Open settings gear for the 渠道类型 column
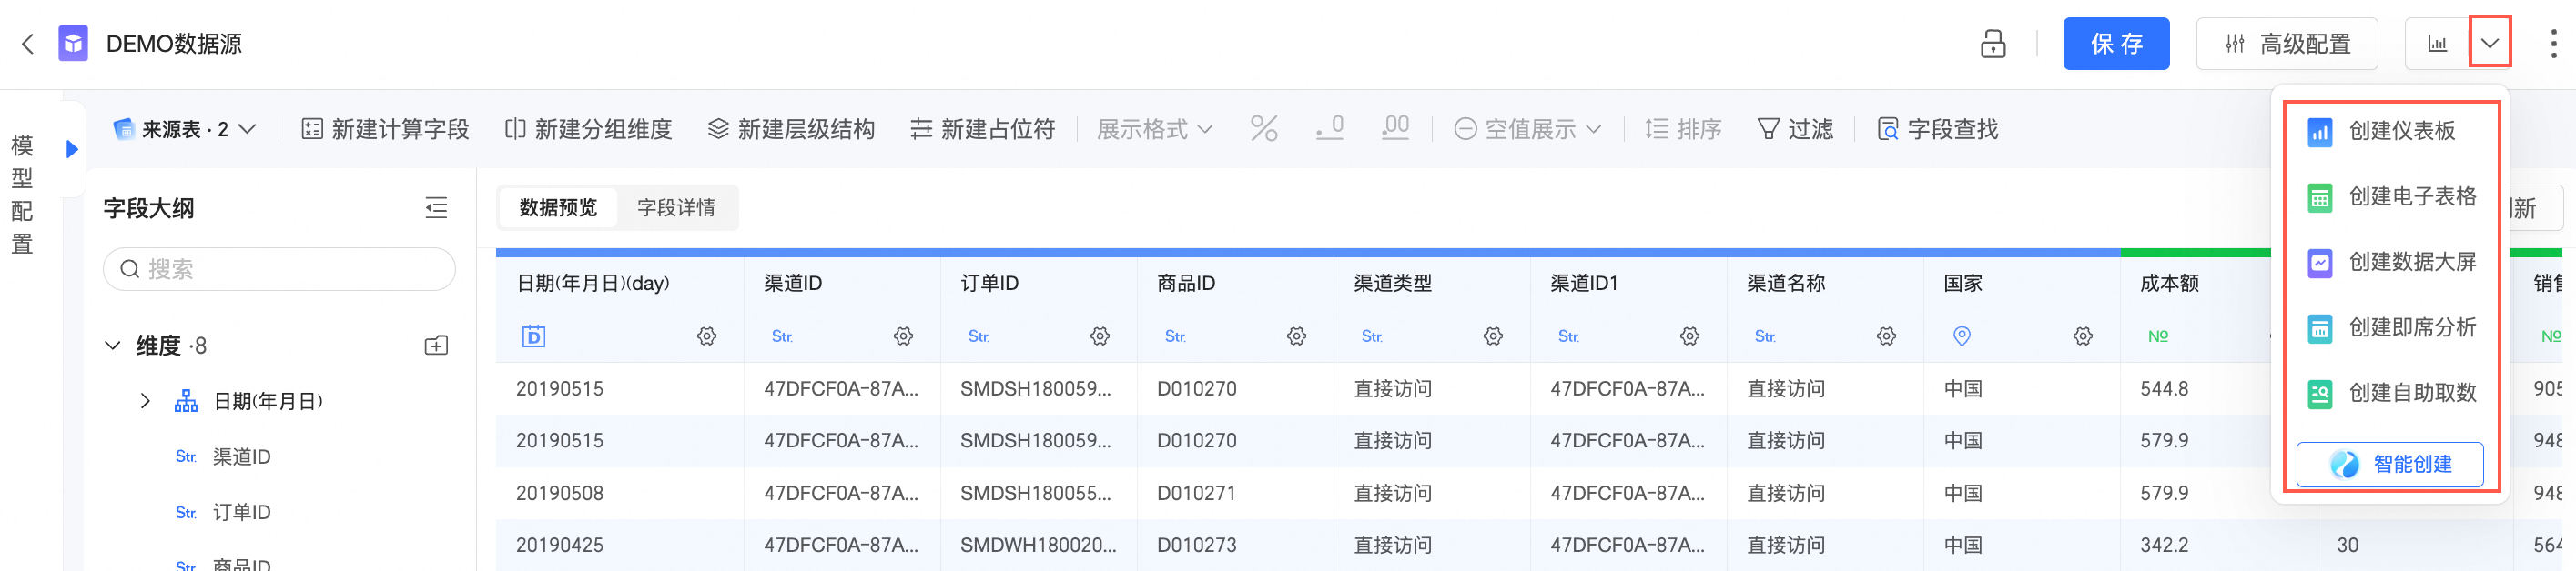Screen dimensions: 2576x571 click(x=1493, y=337)
